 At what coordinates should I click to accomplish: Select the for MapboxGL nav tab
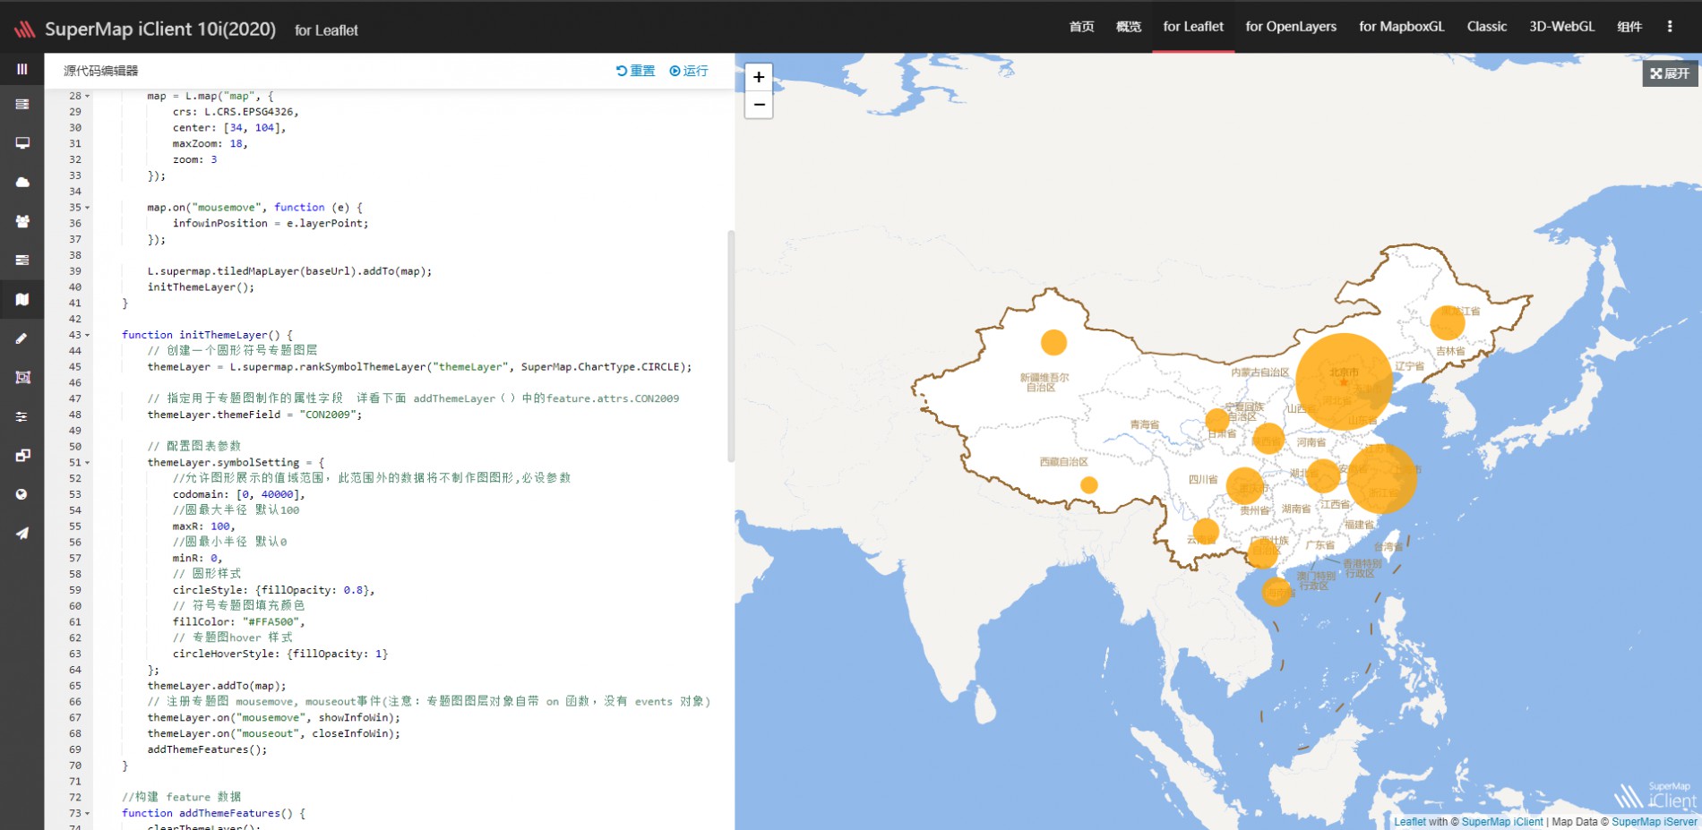[1402, 27]
